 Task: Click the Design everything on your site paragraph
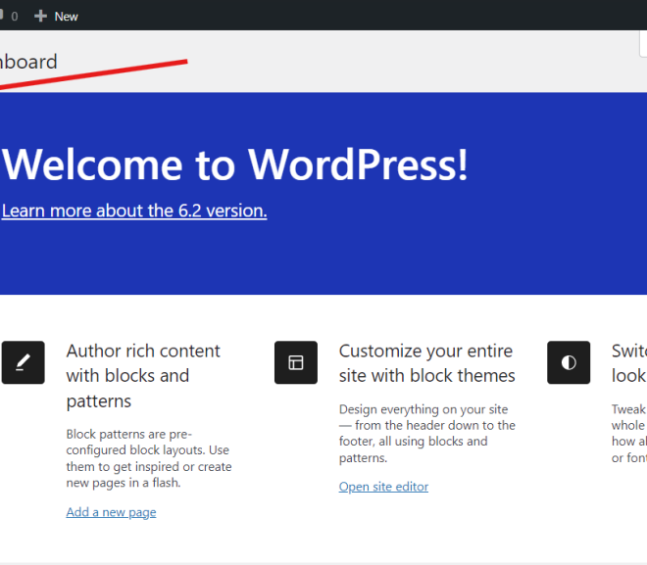427,434
